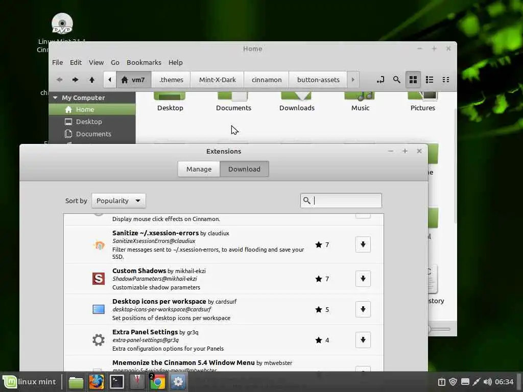Focus the Extensions search field
523x392 pixels.
[341, 200]
